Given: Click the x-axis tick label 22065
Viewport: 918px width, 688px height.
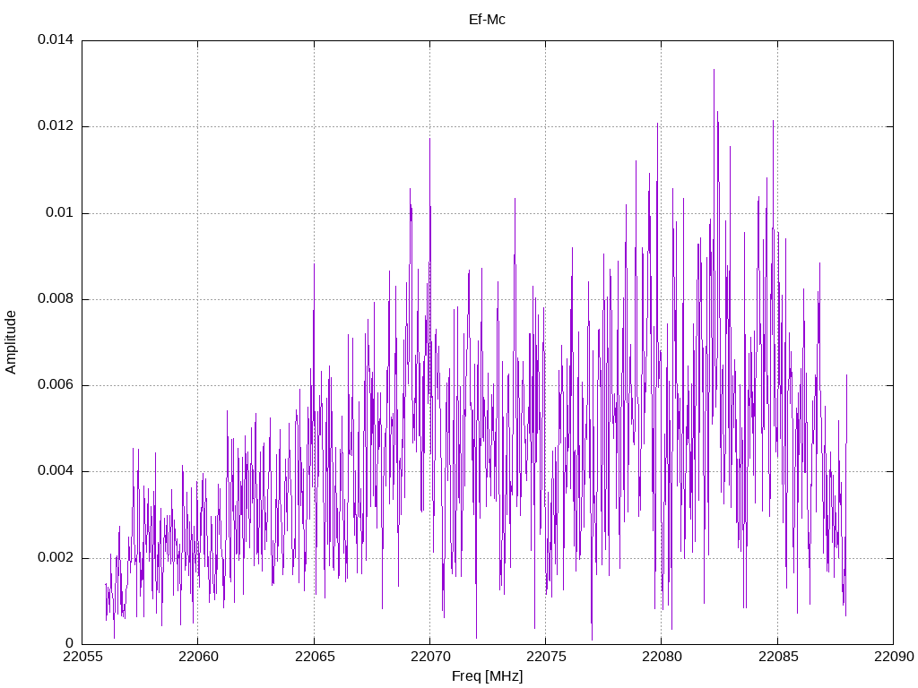Looking at the screenshot, I should pos(315,657).
